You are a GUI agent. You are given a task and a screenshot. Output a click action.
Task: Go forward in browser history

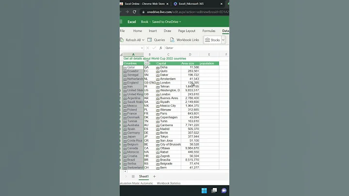coord(127,12)
